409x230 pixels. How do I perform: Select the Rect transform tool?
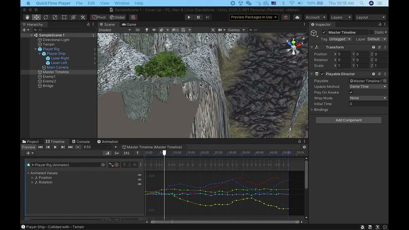(64, 17)
